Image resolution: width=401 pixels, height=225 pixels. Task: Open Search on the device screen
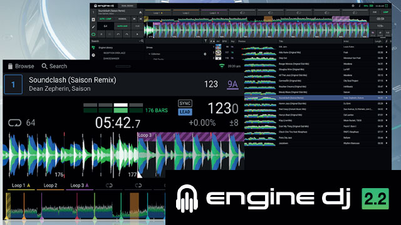click(x=55, y=66)
